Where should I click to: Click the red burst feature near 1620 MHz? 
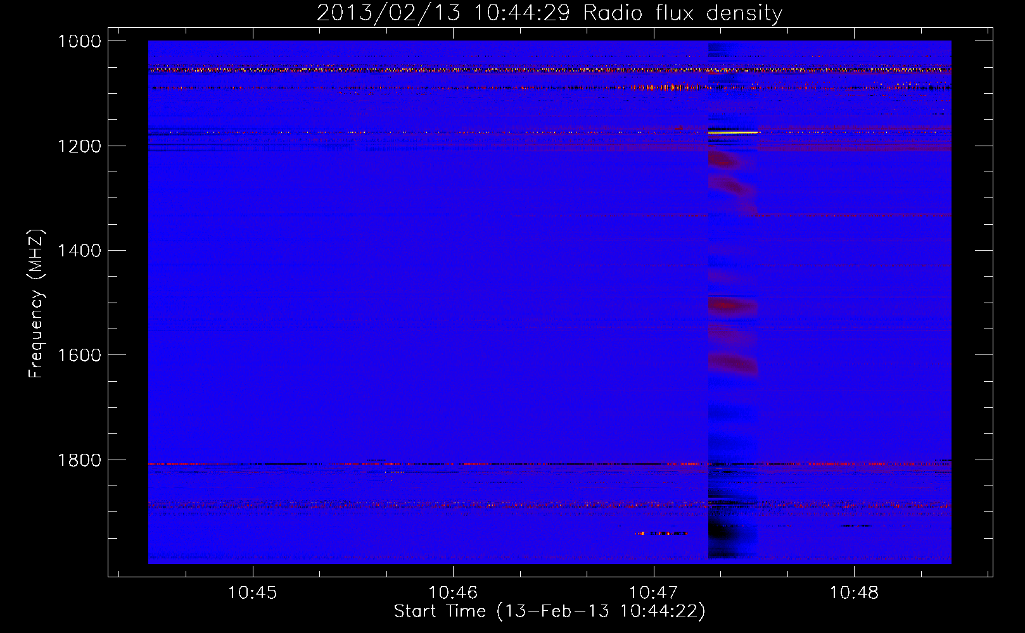733,363
